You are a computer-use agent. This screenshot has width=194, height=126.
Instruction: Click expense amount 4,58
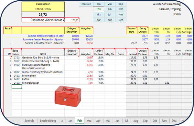86,72
